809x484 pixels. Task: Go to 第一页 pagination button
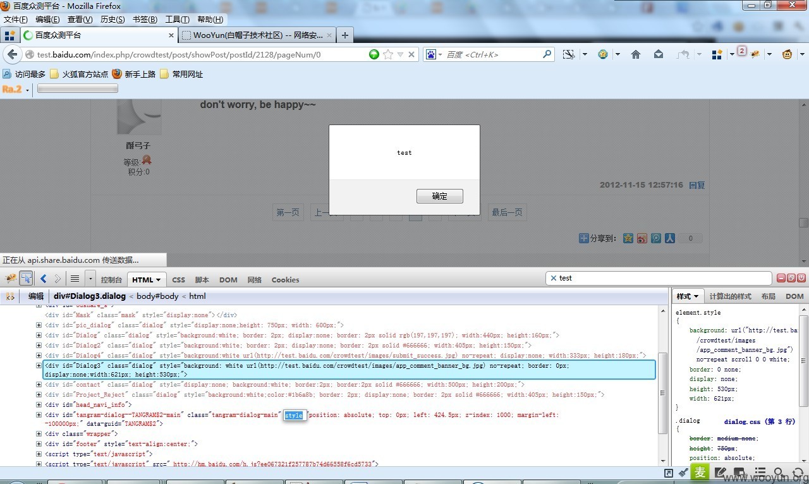288,212
